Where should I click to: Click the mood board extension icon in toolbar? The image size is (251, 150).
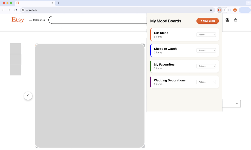[219, 10]
